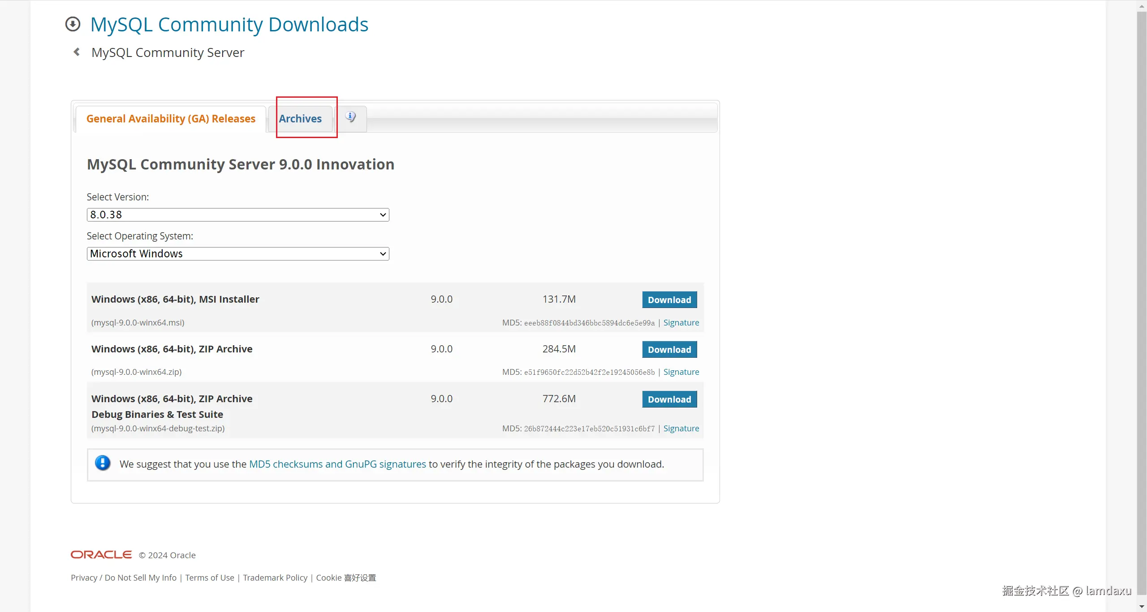Download the 284.5M ZIP Archive
Screen dimensions: 1147x612
pyautogui.click(x=669, y=350)
